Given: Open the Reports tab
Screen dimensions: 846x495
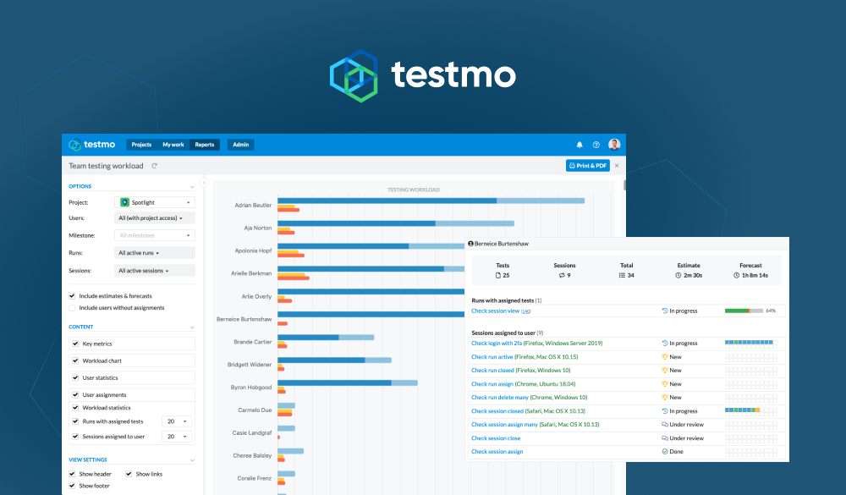Looking at the screenshot, I should [205, 145].
